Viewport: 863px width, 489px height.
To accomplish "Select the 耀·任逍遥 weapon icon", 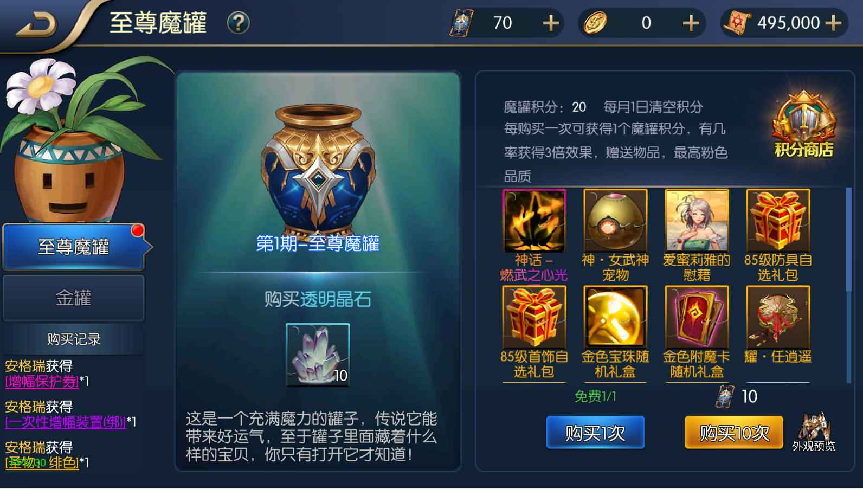I will 778,317.
